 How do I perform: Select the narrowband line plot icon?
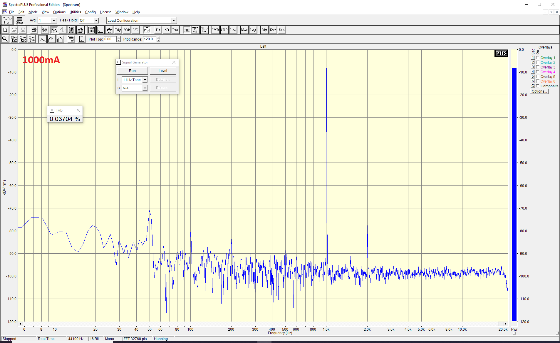43,39
